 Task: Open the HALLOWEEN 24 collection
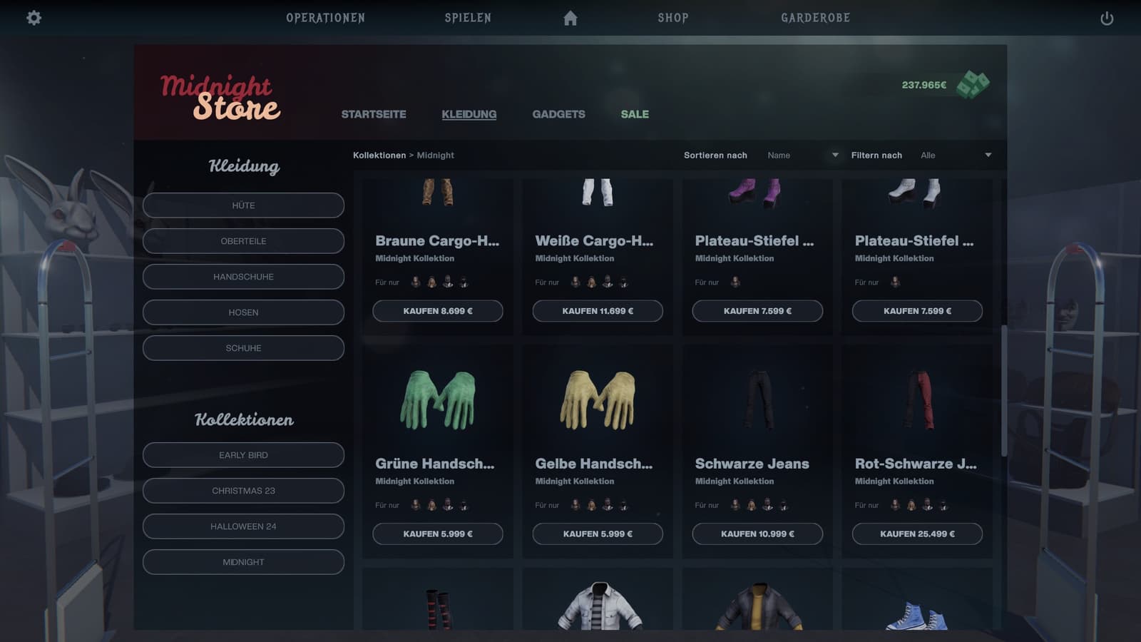(x=243, y=526)
